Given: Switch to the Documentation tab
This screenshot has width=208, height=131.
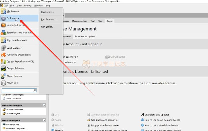Looking at the screenshot, I should click(x=80, y=21).
